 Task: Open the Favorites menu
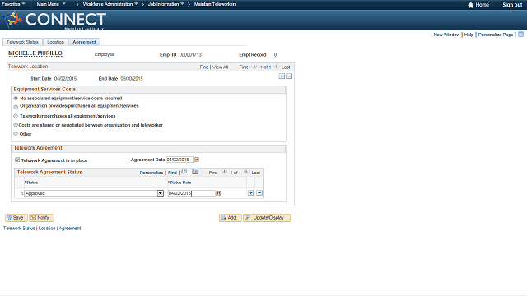pos(13,4)
